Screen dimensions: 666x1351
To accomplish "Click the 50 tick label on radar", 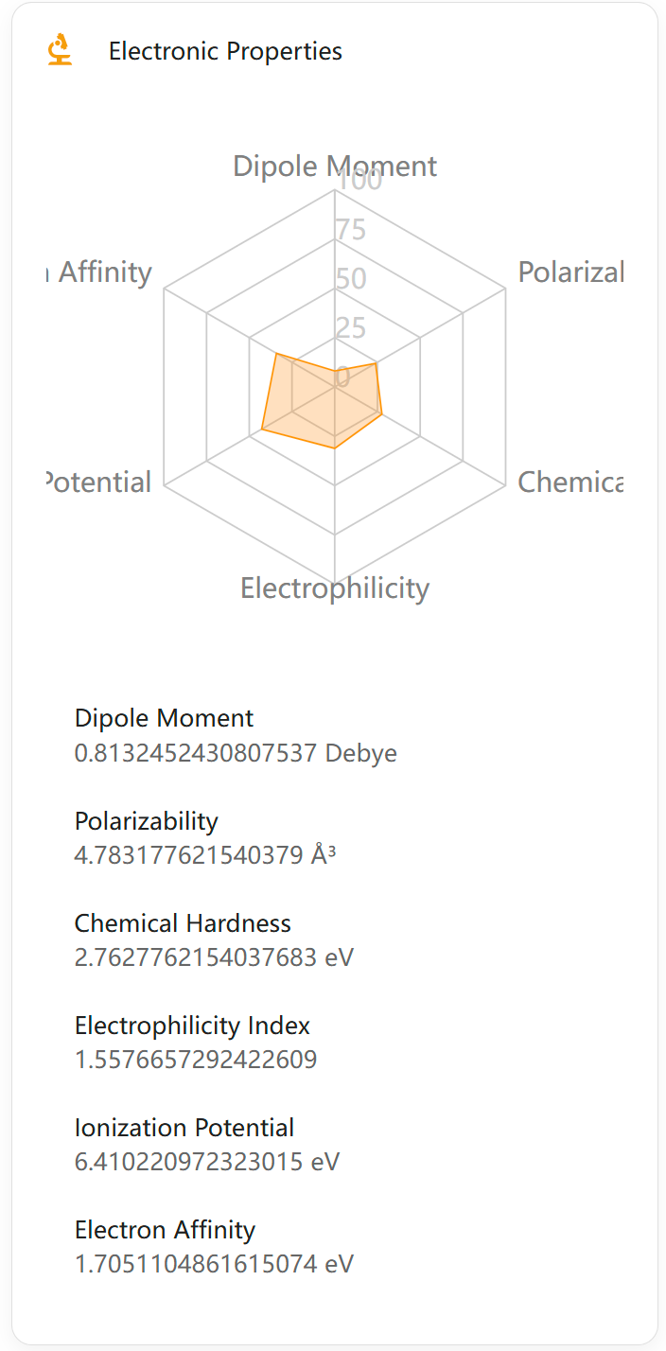I will [x=349, y=279].
